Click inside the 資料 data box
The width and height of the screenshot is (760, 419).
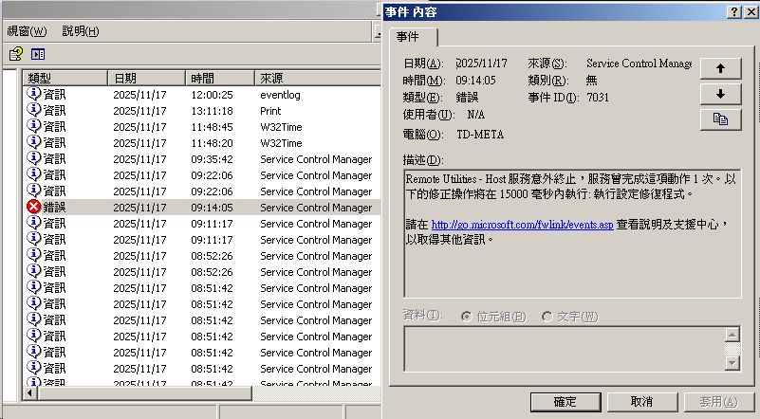pyautogui.click(x=565, y=349)
